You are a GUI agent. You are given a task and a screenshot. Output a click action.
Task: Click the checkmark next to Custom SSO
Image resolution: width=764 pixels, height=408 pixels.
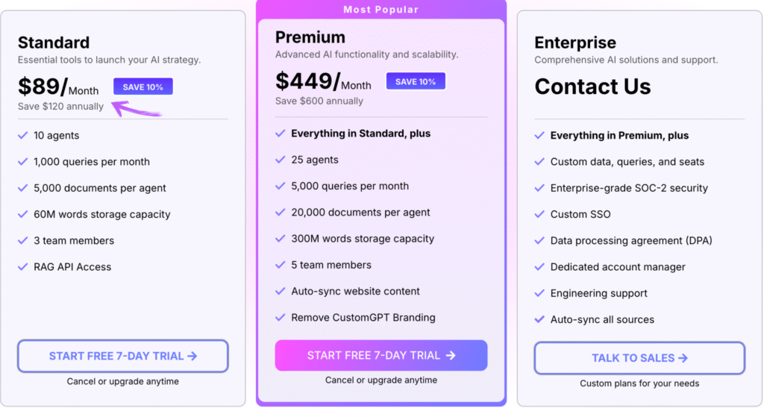click(x=539, y=214)
